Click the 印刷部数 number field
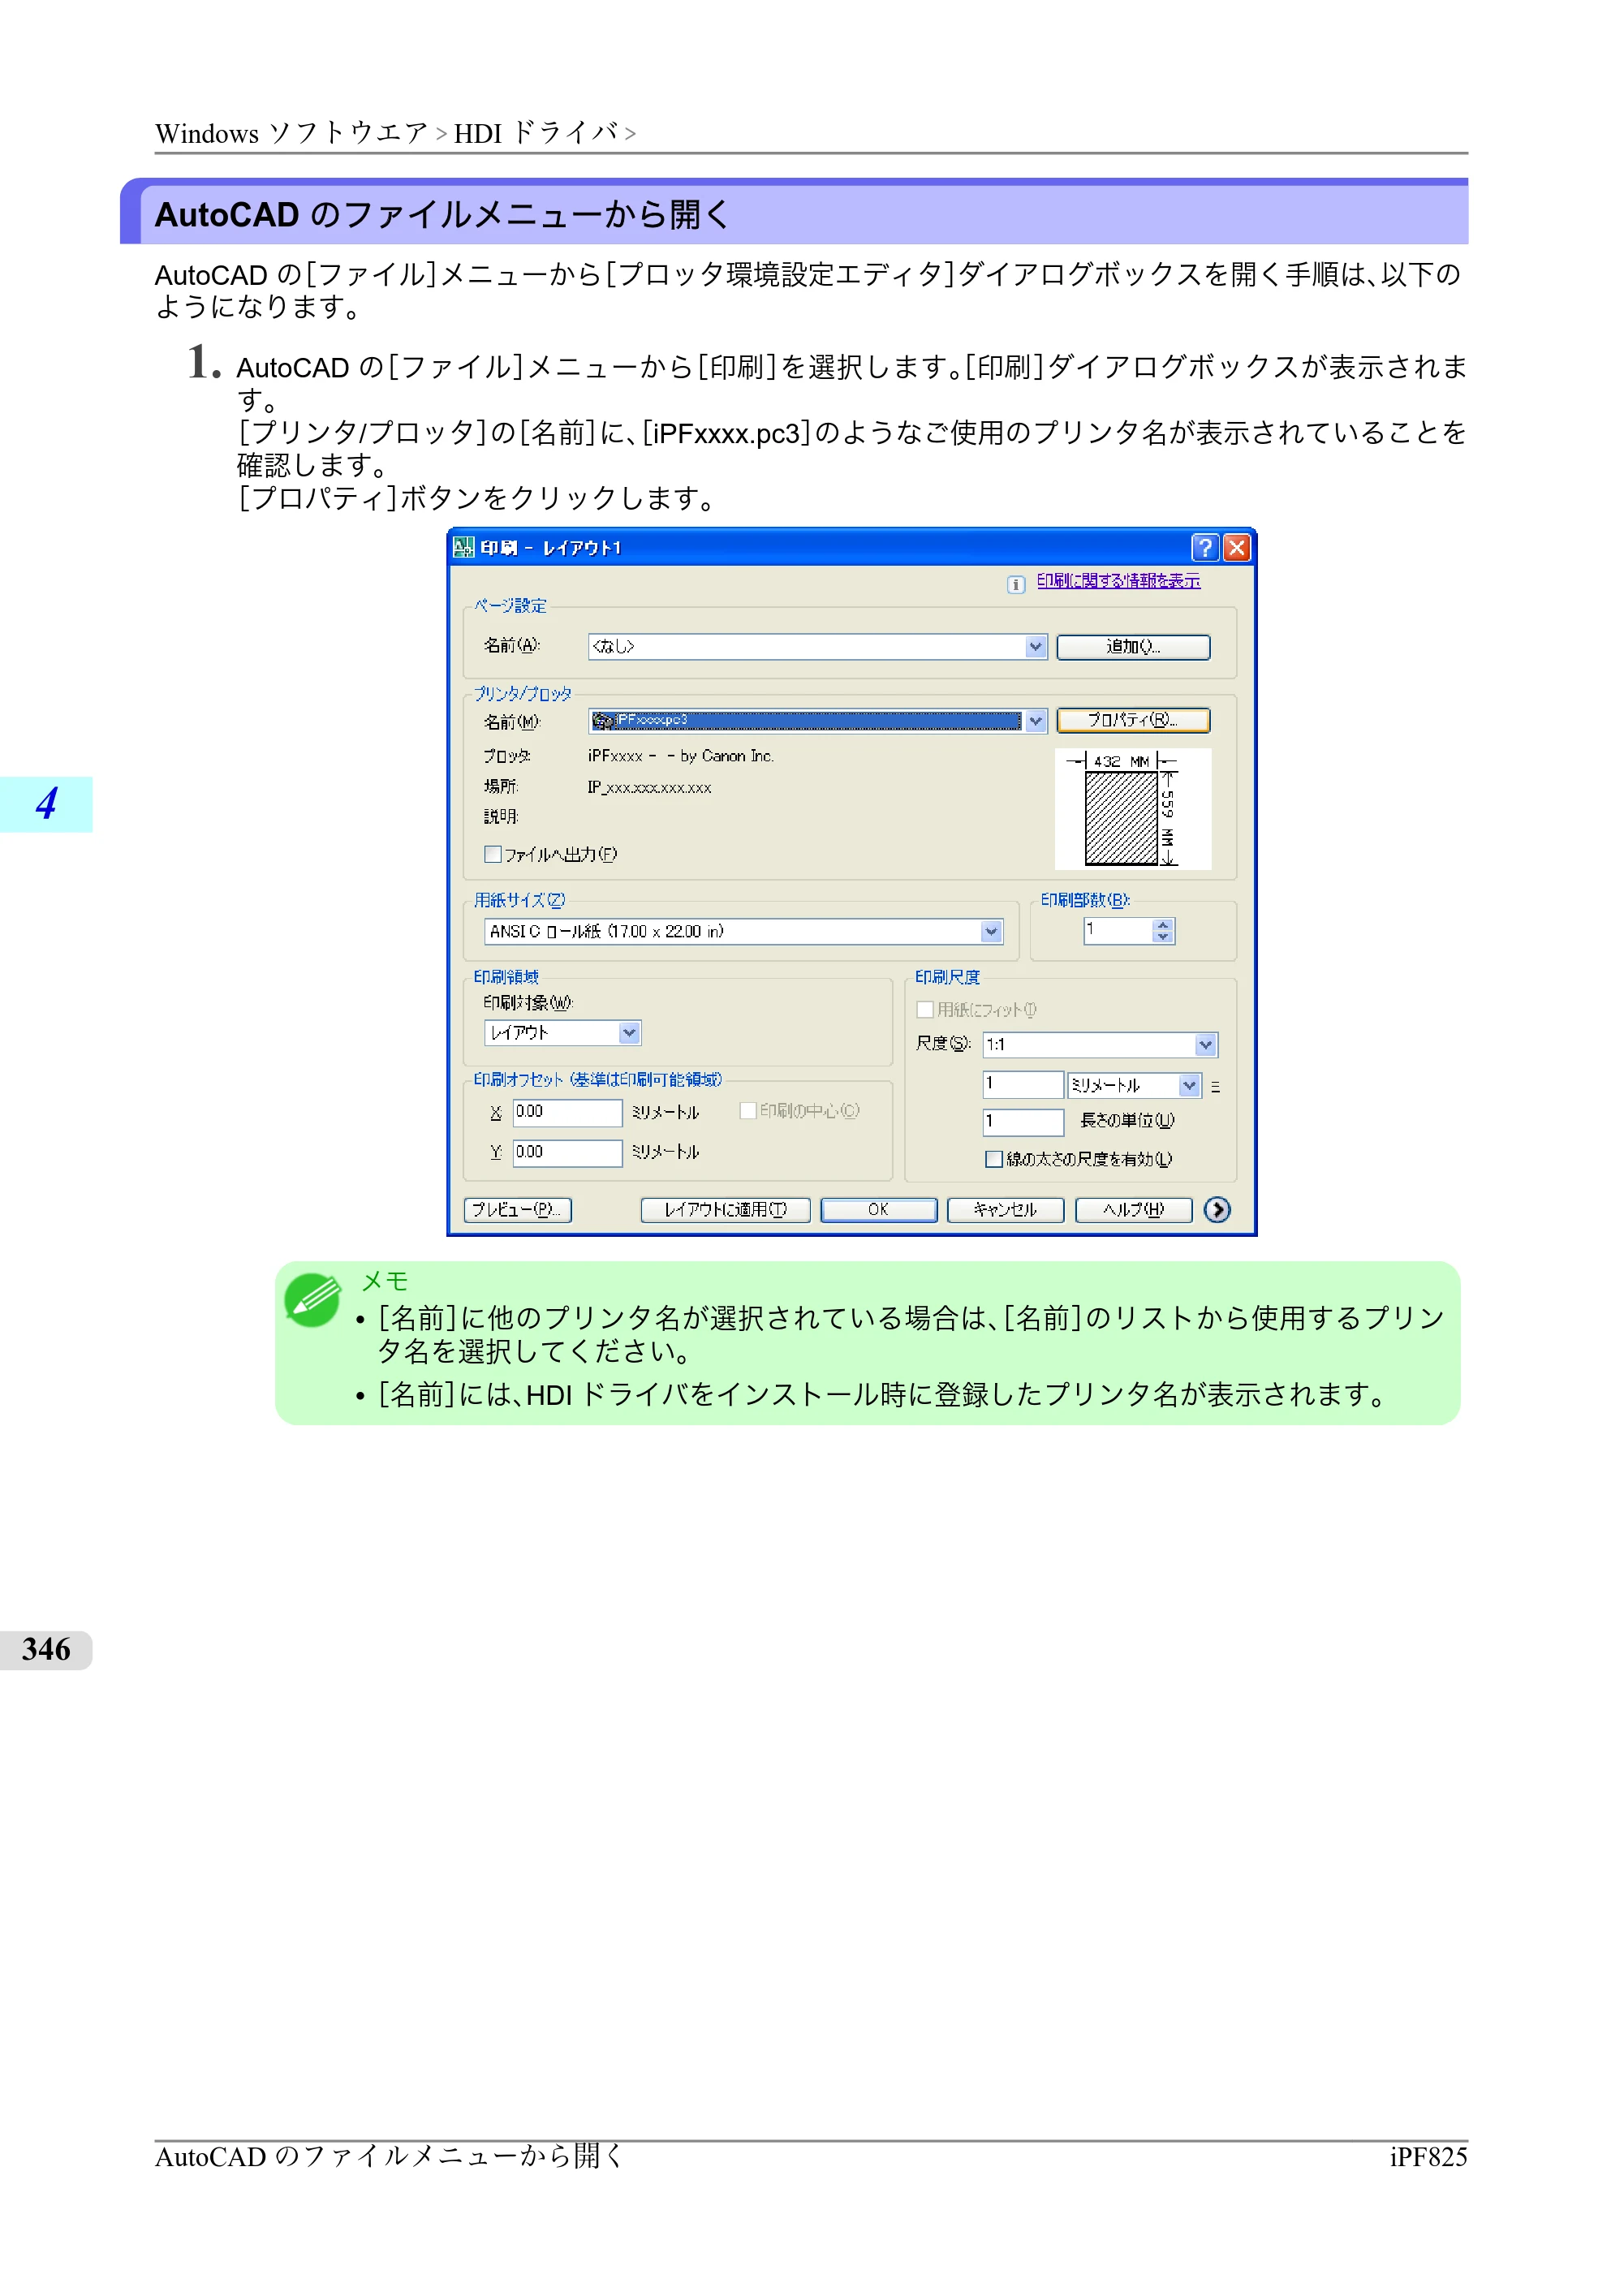 pos(1117,931)
